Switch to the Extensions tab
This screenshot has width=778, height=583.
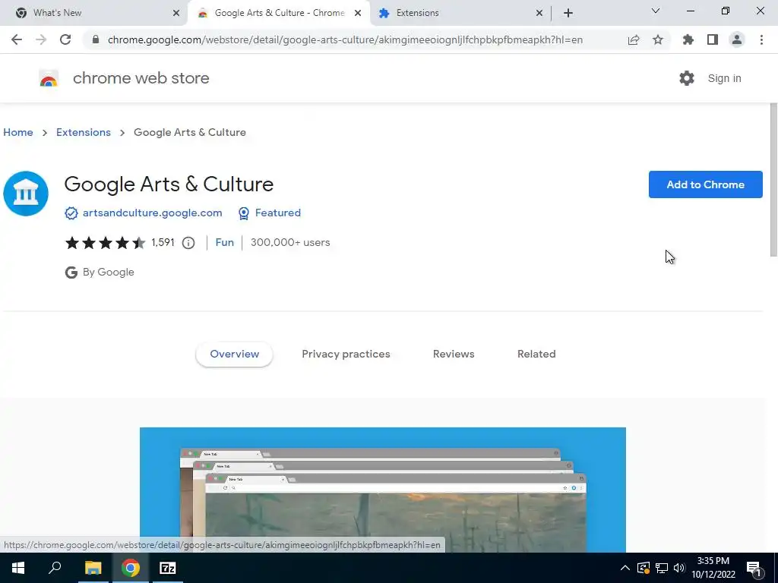[x=460, y=13]
